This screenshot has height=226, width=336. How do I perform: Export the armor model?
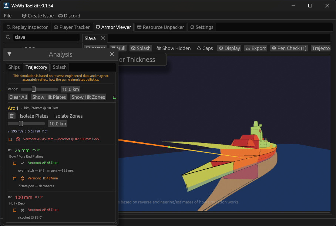tap(255, 48)
